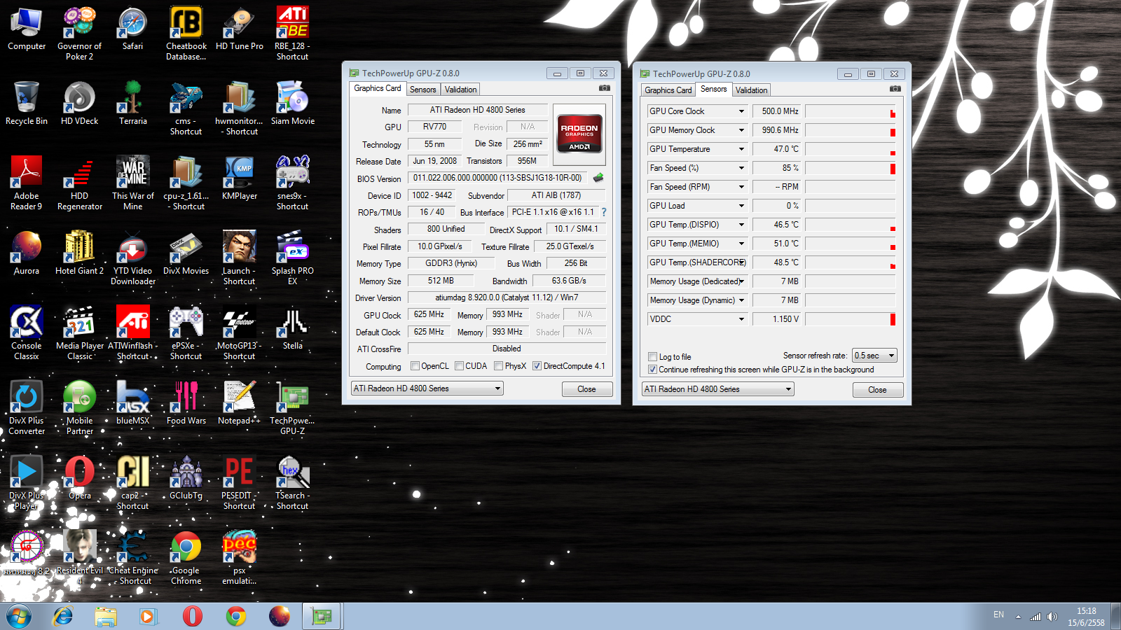Take a screenshot with the left GPU-Z camera icon

tap(605, 89)
